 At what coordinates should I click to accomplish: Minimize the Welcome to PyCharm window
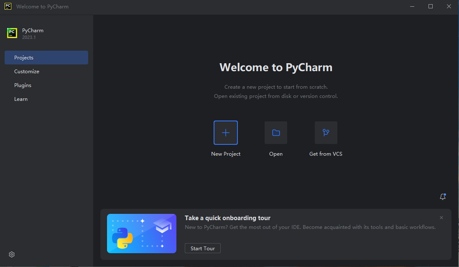(x=412, y=6)
